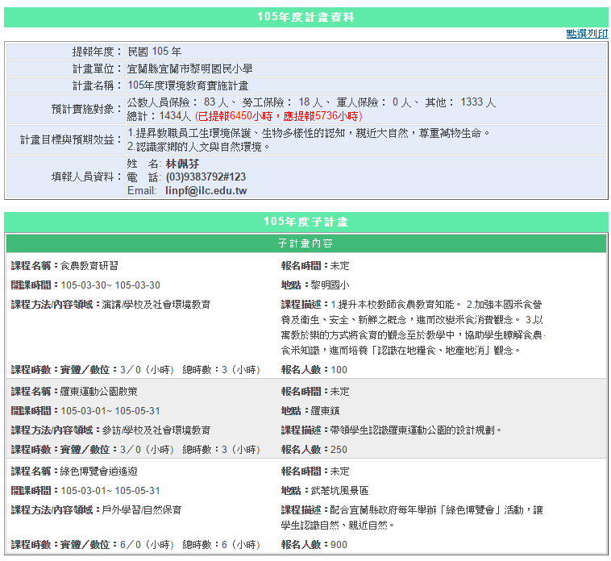Click the 預計實施對象 field label
This screenshot has width=611, height=561.
[88, 109]
